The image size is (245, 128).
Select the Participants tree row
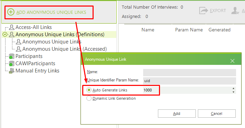(x=29, y=56)
